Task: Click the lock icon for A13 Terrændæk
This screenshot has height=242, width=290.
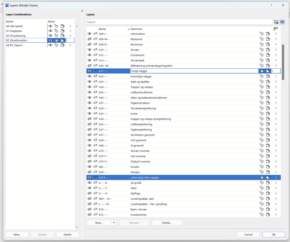Action: coord(262,60)
